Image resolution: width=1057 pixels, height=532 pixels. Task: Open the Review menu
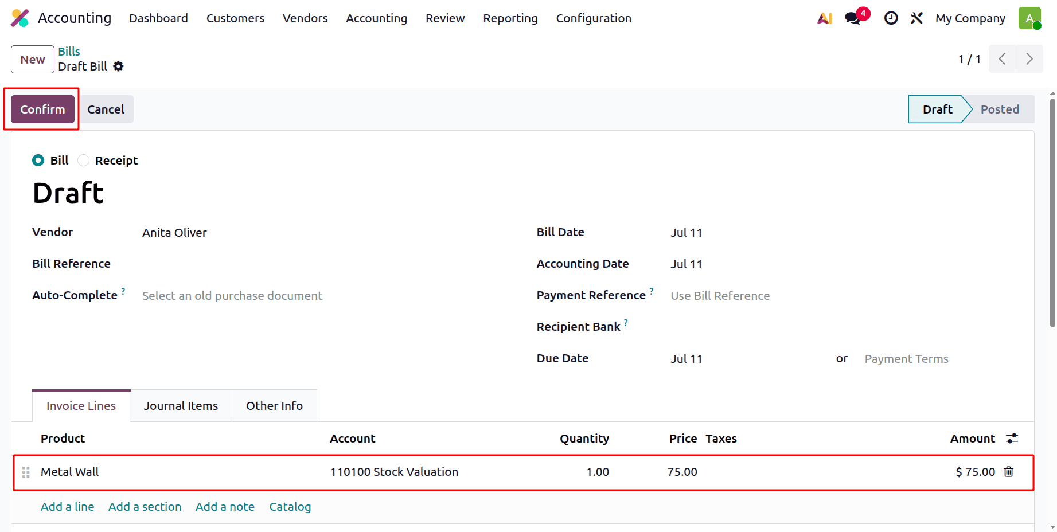tap(445, 18)
